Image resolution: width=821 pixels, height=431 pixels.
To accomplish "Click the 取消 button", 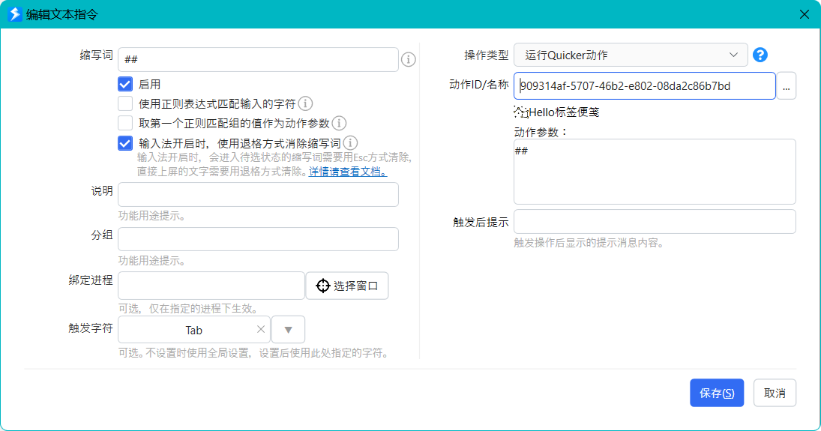I will tap(775, 393).
